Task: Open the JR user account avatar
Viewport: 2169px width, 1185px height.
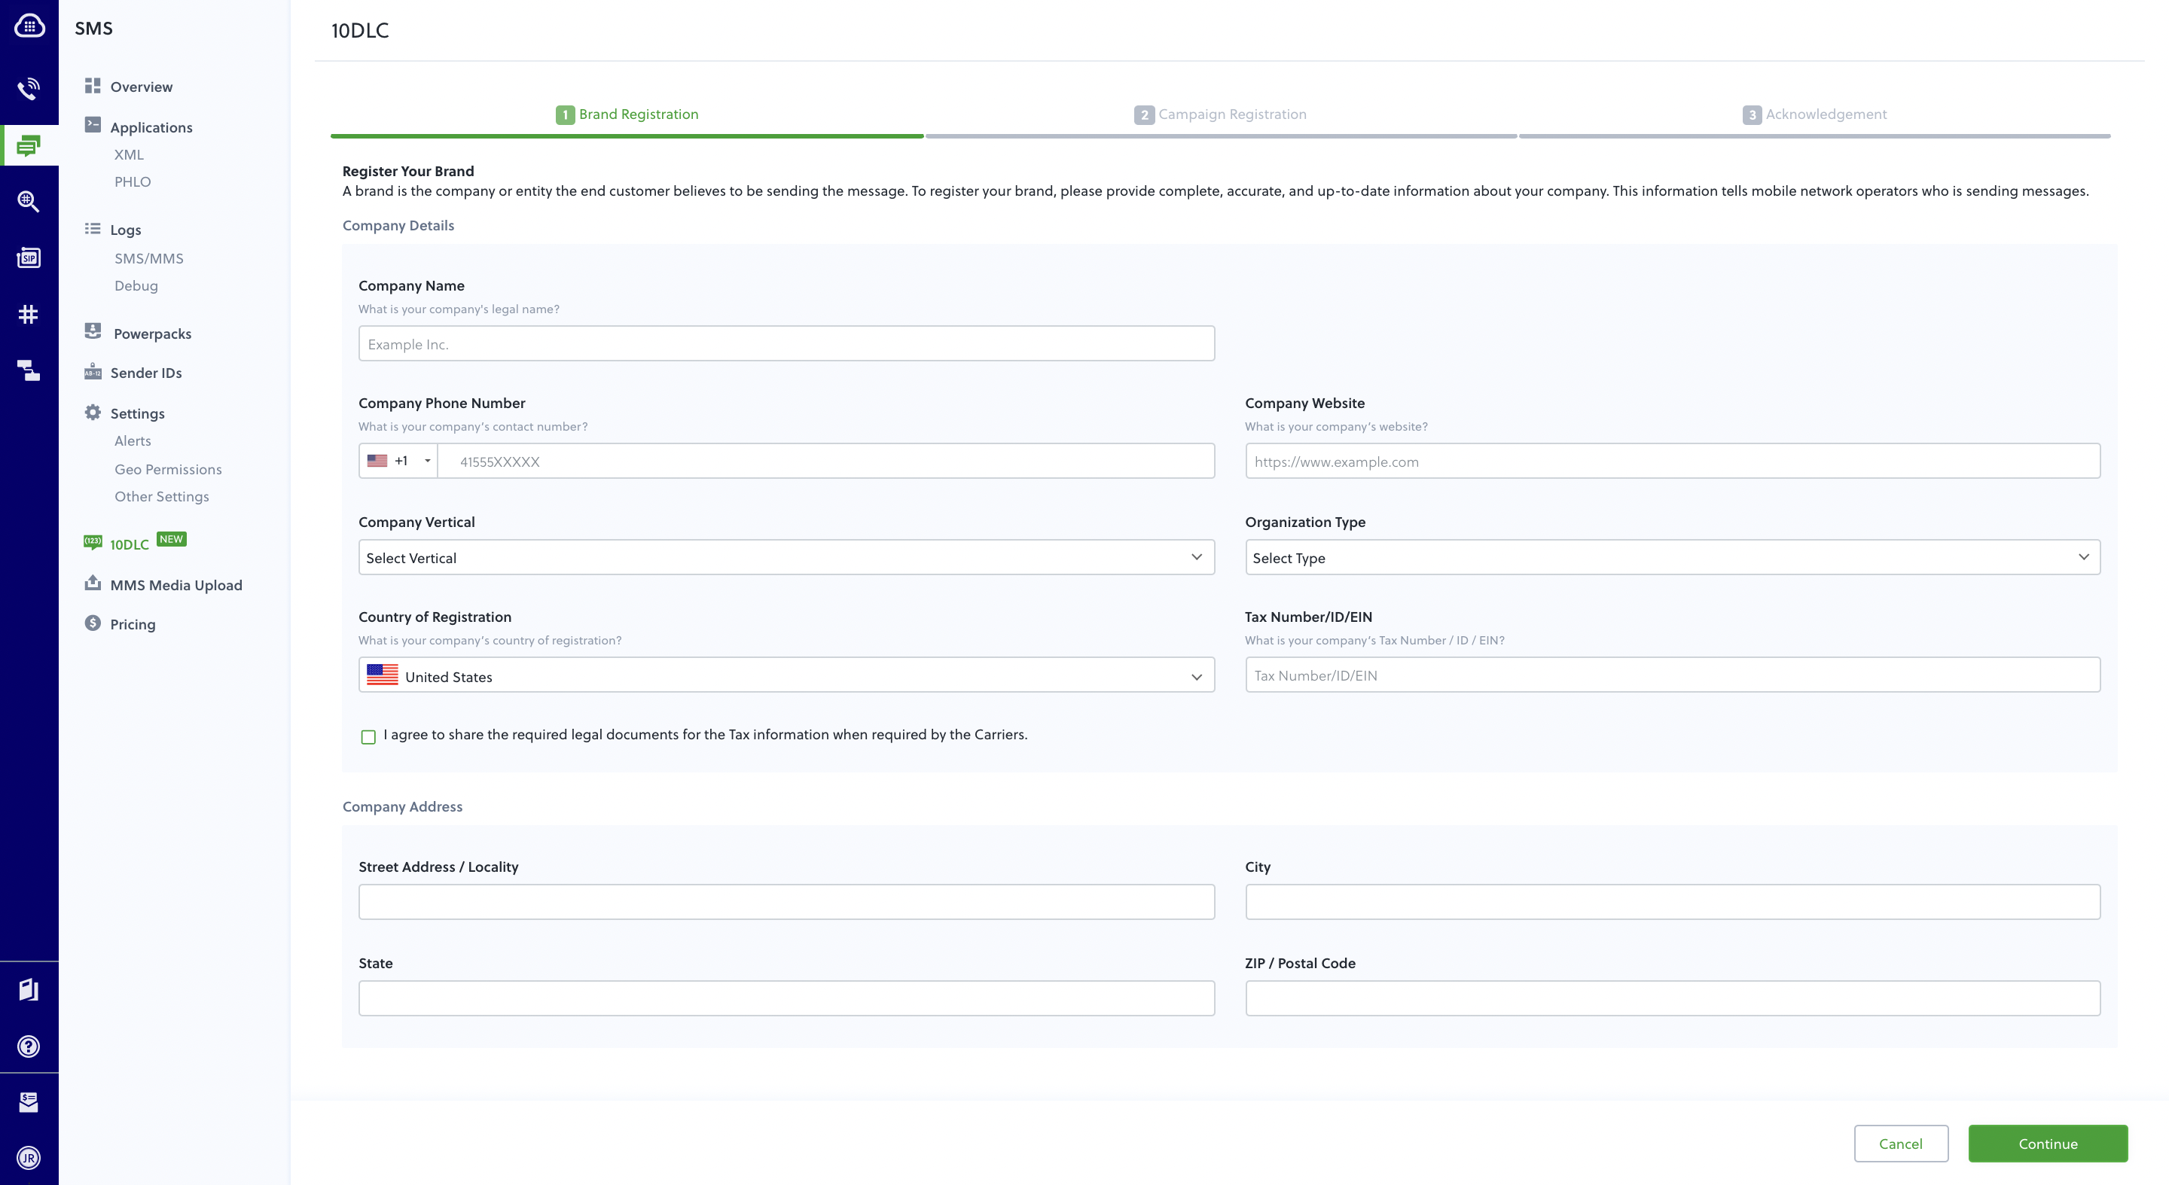Action: (x=29, y=1158)
